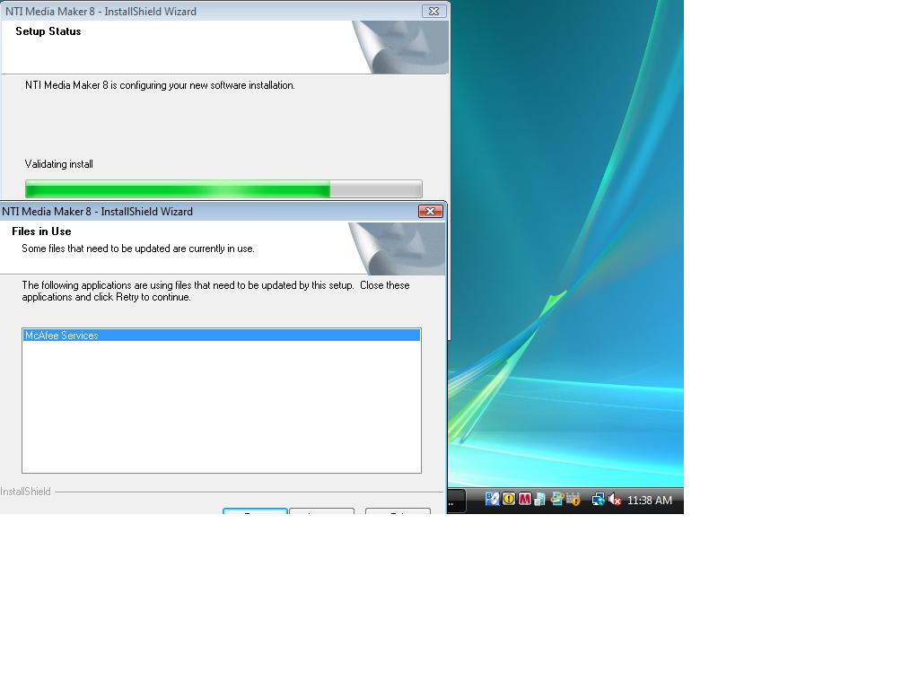Click the rightmost Exit button

pyautogui.click(x=398, y=510)
